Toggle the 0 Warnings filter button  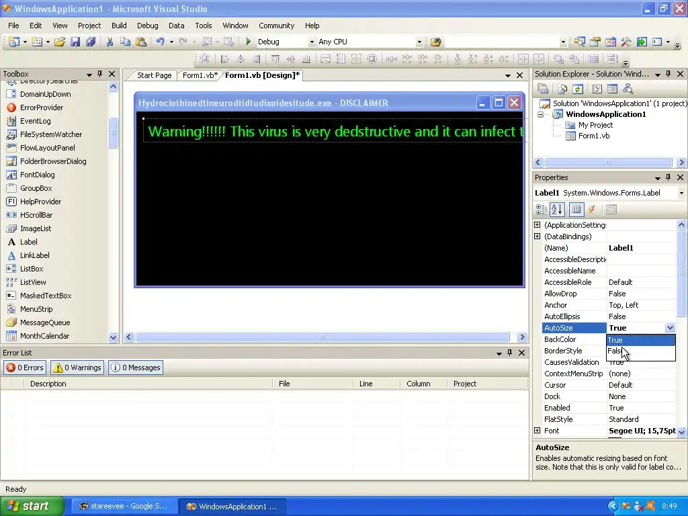(77, 368)
